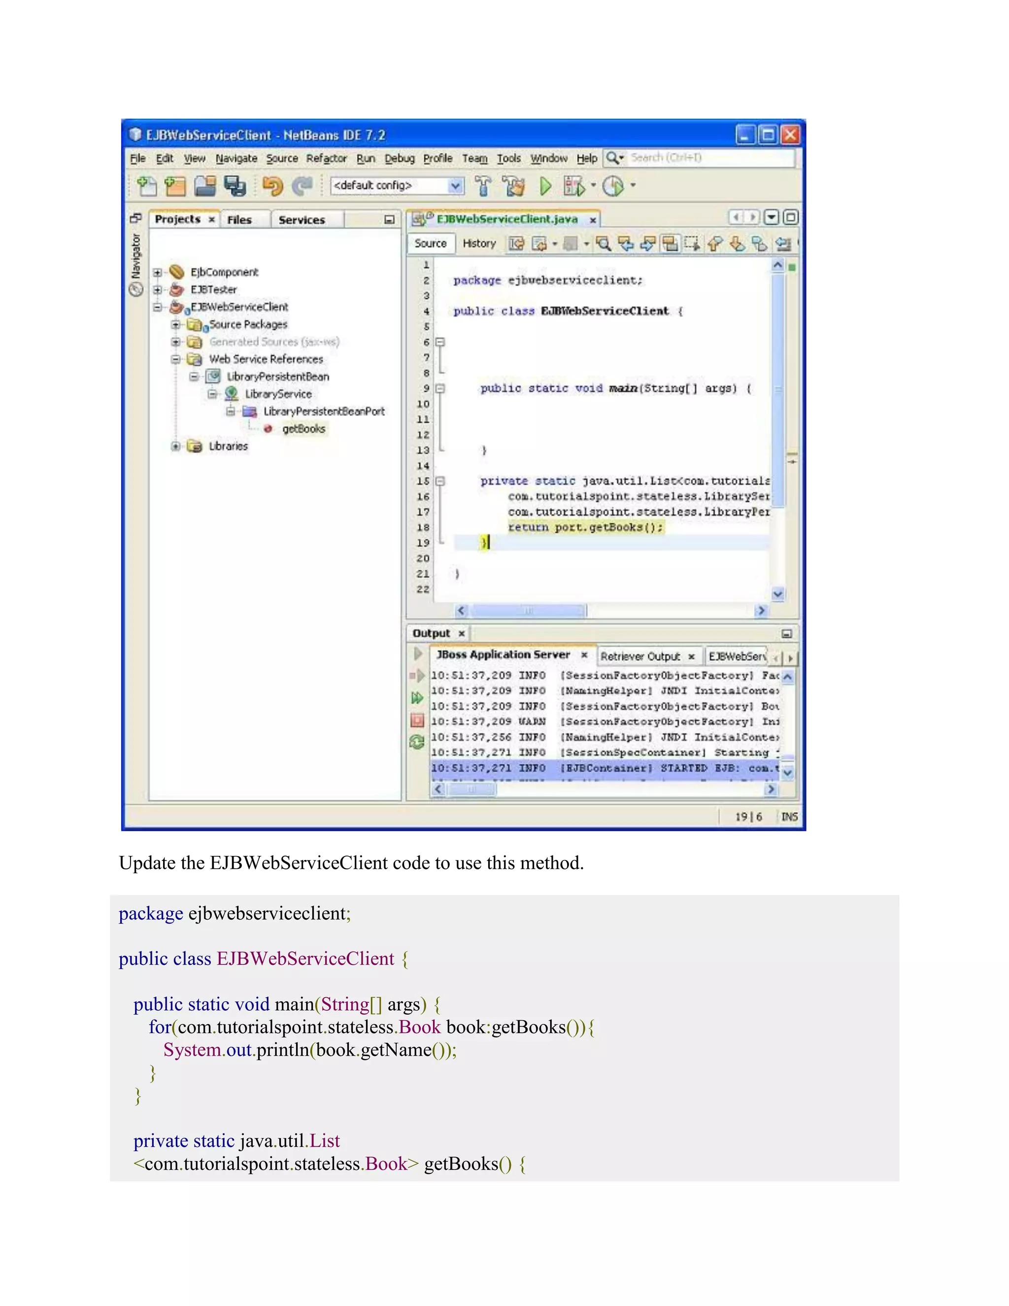The height and width of the screenshot is (1306, 1009).
Task: Expand the Libraries node
Action: click(176, 446)
